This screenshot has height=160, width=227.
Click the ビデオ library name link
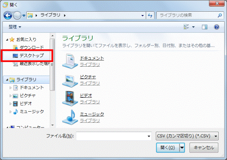86,95
